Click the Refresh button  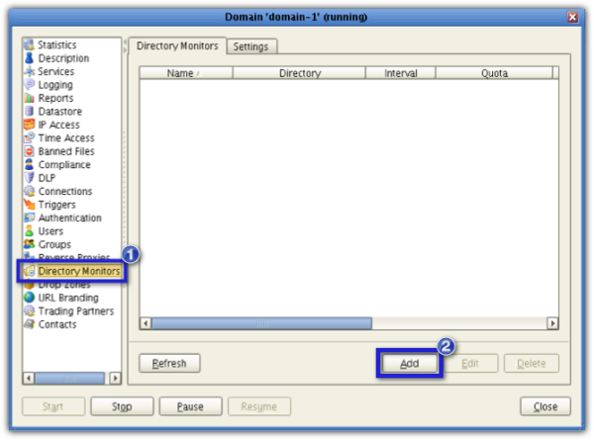point(169,364)
